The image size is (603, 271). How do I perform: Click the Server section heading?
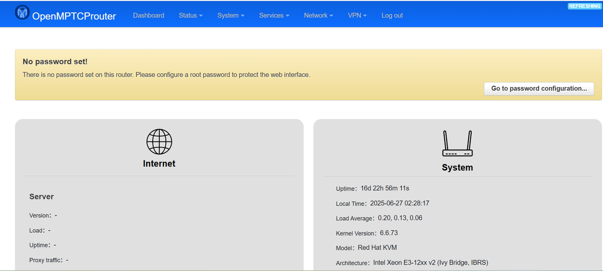[x=41, y=197]
